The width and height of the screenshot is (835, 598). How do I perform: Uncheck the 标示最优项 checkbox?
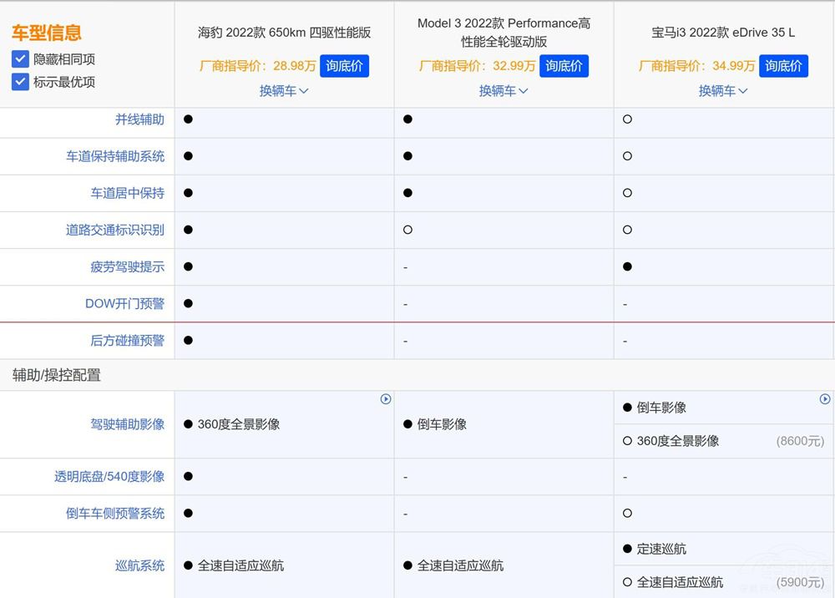(x=18, y=83)
